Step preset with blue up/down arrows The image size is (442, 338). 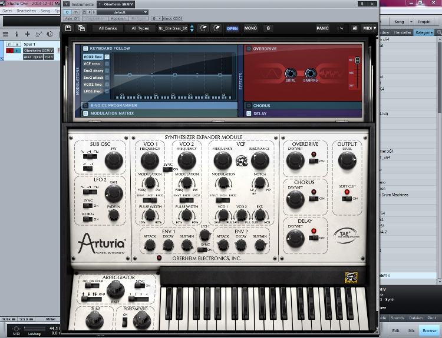[x=192, y=28]
